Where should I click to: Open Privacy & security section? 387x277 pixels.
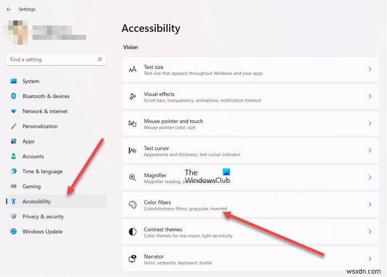coord(43,217)
